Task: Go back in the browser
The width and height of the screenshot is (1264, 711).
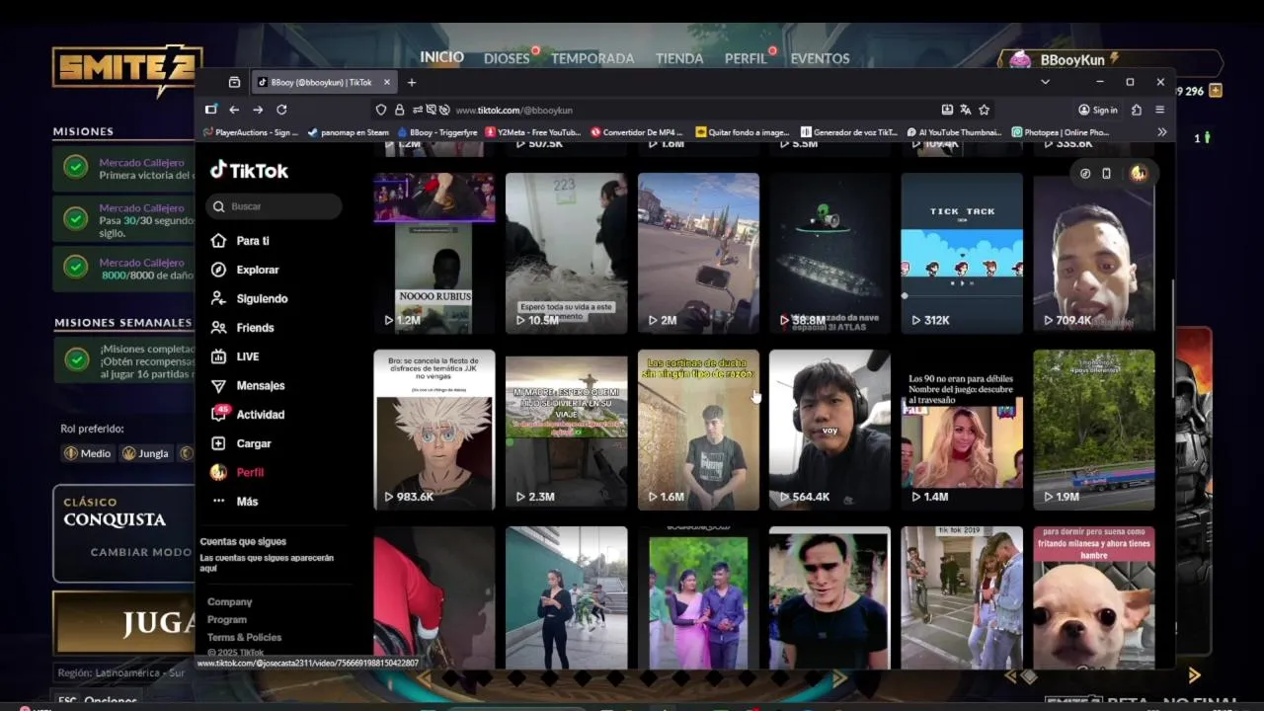Action: tap(234, 110)
